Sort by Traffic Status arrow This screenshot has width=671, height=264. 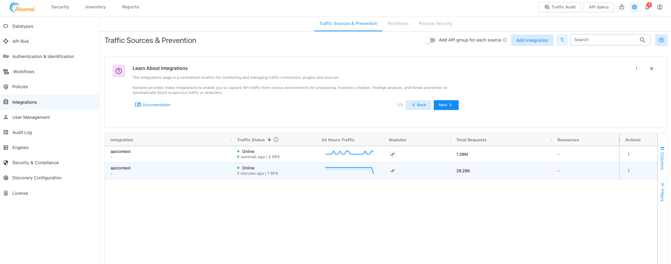coord(269,140)
